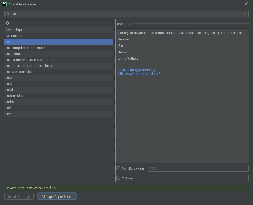253x205 pixels.
Task: Select xlrd-no-sector-corruption-check package
Action: (58, 66)
